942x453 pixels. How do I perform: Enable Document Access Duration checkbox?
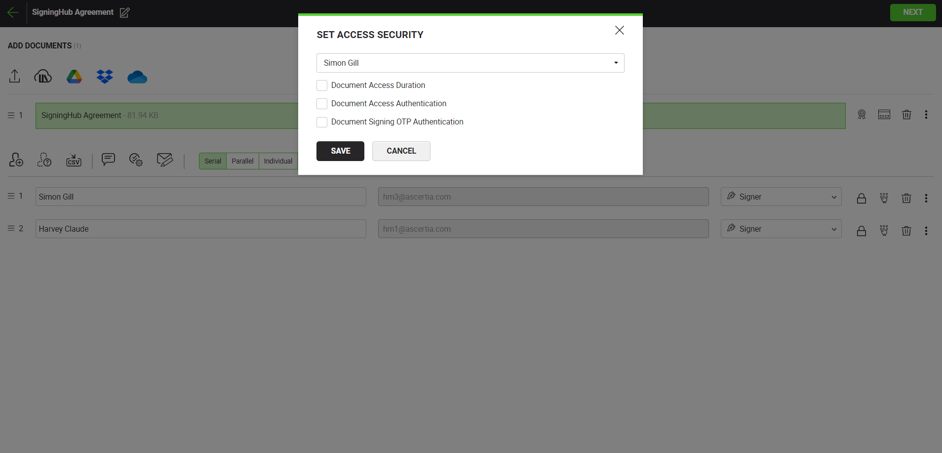point(322,85)
